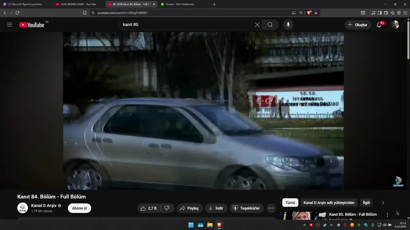This screenshot has height=230, width=410.
Task: Open volume control in system tray
Action: point(384,225)
